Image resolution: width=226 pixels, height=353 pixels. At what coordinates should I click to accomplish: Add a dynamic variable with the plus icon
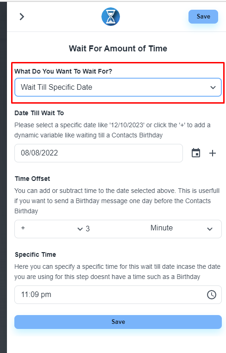click(x=213, y=153)
